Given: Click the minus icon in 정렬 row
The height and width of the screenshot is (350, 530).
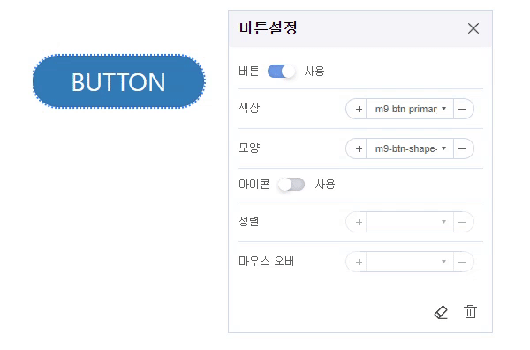Looking at the screenshot, I should 462,222.
